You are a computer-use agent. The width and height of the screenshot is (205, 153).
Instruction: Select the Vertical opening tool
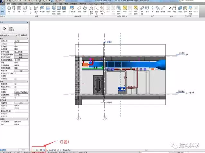[x=158, y=9]
